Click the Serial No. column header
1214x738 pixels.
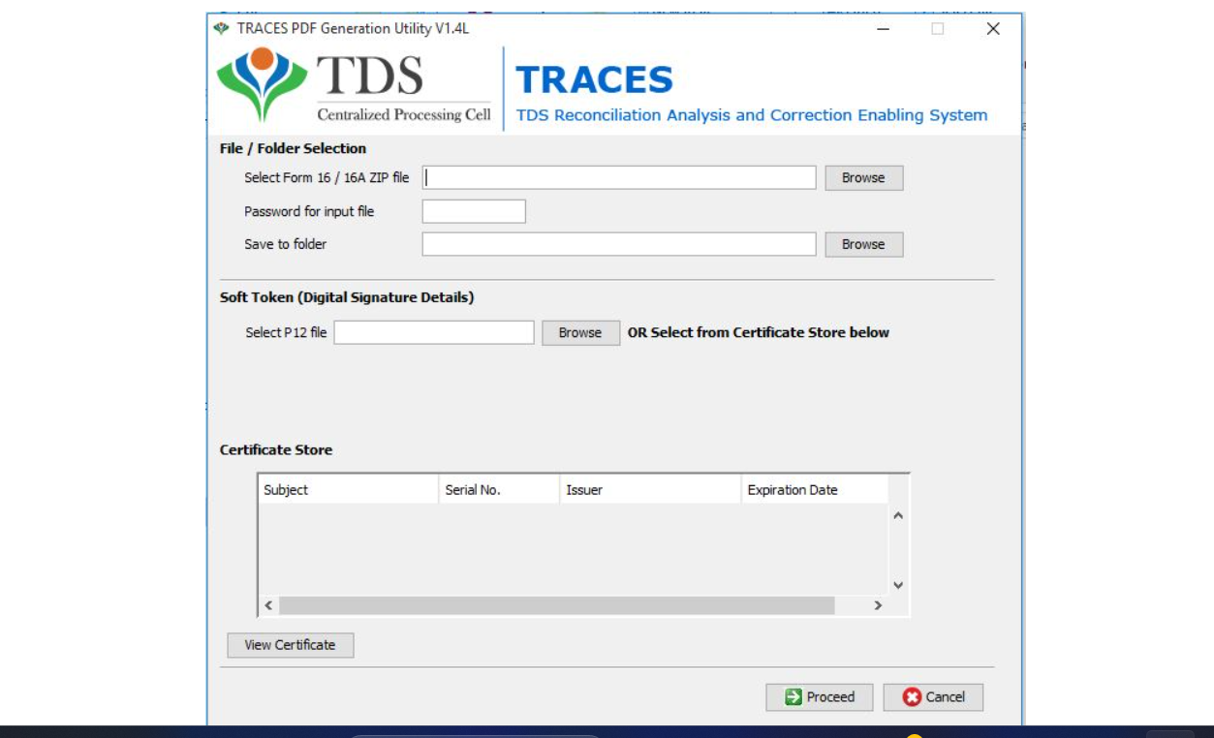[x=499, y=490]
